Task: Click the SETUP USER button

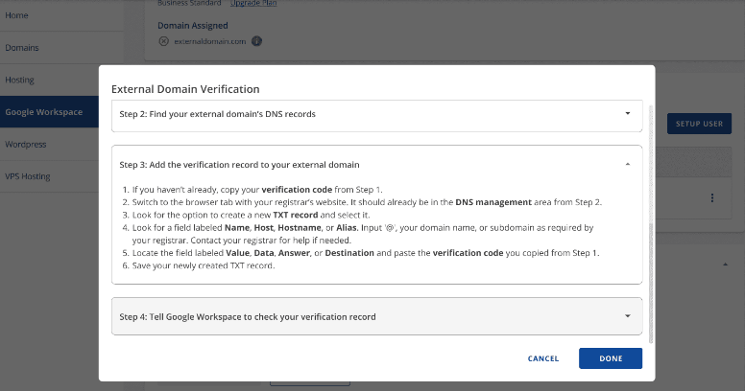Action: (699, 124)
